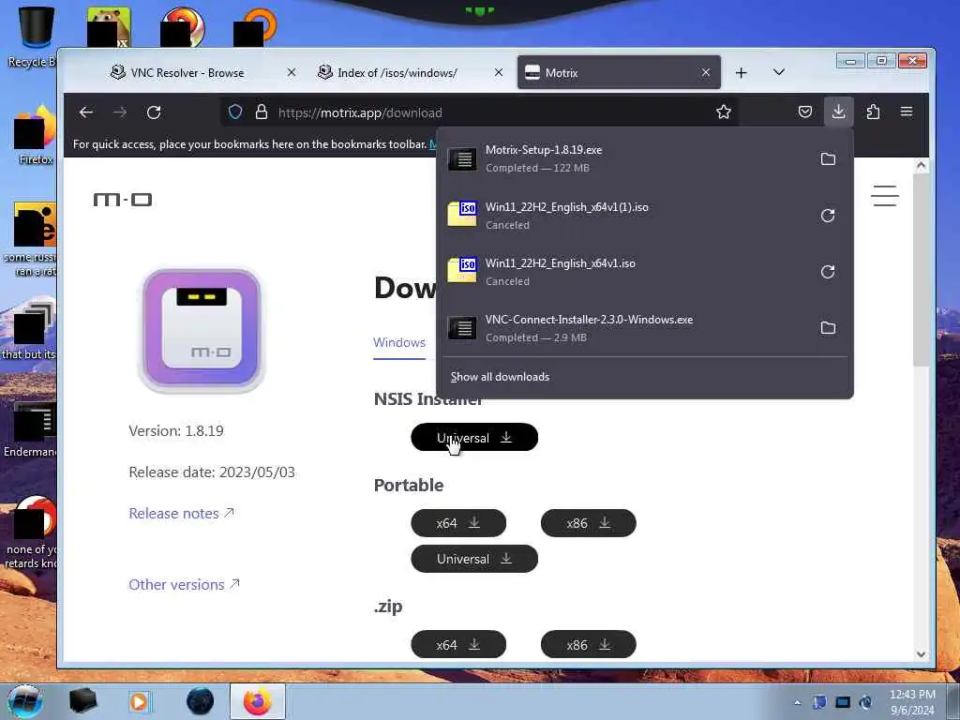Image resolution: width=960 pixels, height=720 pixels.
Task: Click the Firefox taskbar button
Action: point(257,701)
